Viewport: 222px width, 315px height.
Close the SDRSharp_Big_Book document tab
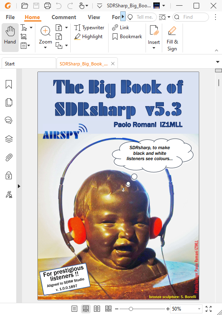click(113, 64)
